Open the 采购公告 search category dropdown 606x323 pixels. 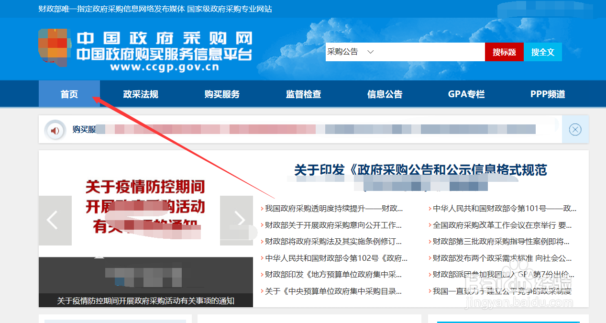pyautogui.click(x=350, y=52)
